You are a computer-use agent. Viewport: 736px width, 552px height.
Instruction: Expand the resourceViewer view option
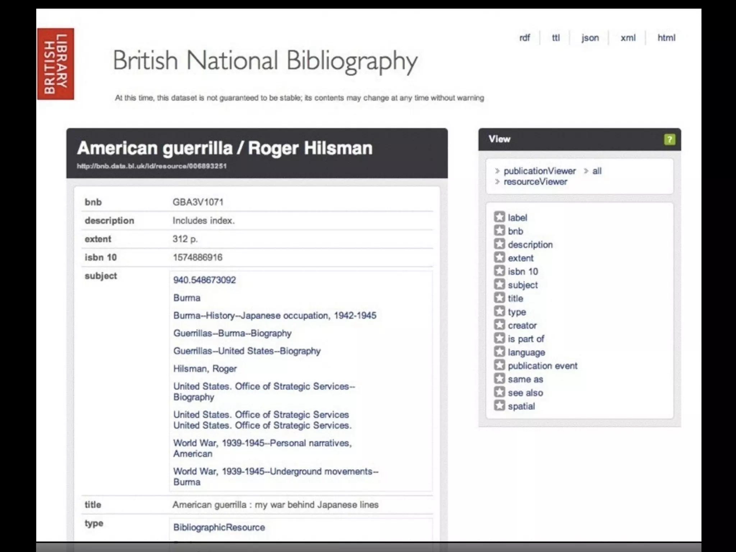click(497, 182)
